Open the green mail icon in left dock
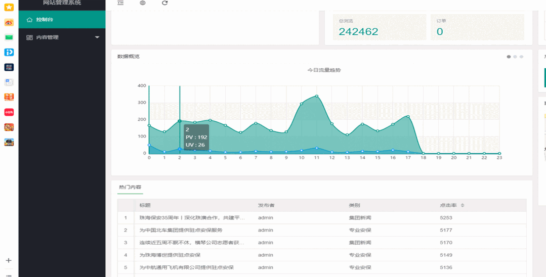The height and width of the screenshot is (277, 546). [x=9, y=37]
